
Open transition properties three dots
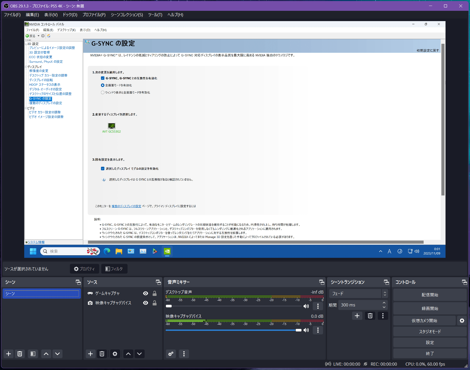[x=383, y=316]
